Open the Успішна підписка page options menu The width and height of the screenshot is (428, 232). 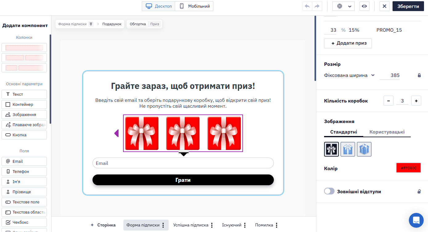(x=212, y=225)
